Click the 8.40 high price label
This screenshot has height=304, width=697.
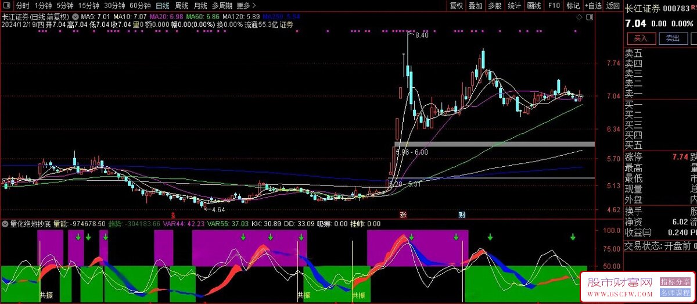point(421,35)
